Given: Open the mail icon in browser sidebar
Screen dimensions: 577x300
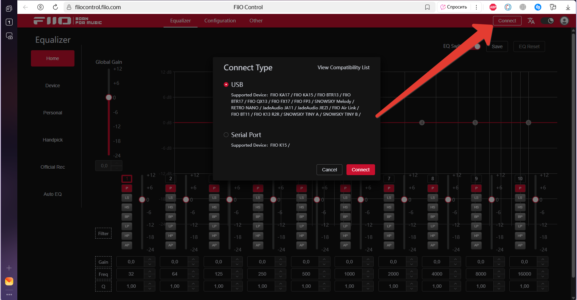Looking at the screenshot, I should (x=9, y=281).
